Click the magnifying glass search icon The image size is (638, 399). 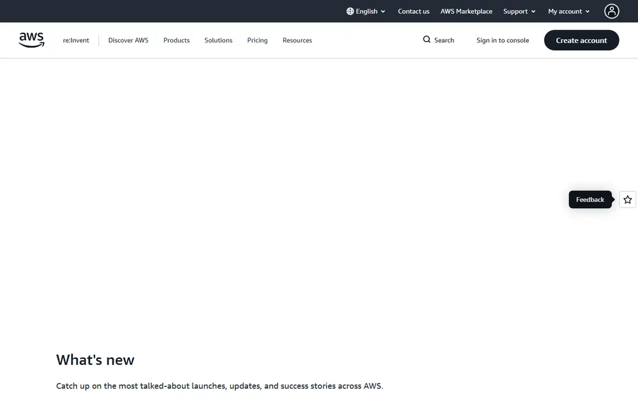(x=426, y=39)
